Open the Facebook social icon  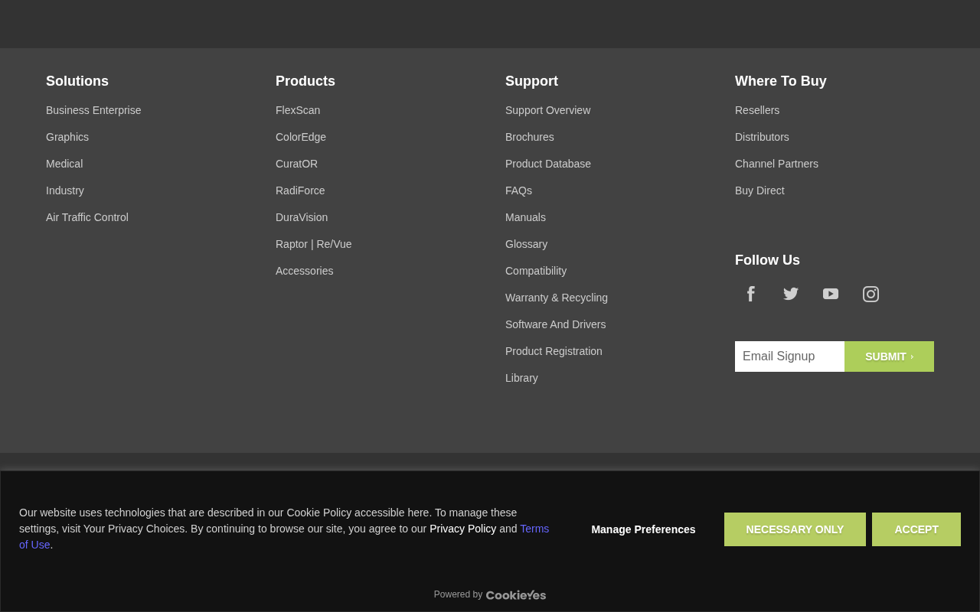click(x=751, y=294)
